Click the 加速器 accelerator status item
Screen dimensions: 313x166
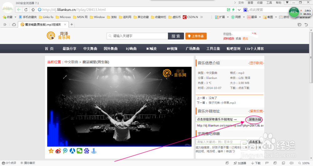tap(240, 163)
